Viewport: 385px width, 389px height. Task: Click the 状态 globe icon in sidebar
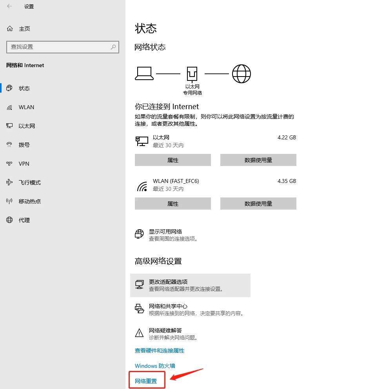(9, 88)
